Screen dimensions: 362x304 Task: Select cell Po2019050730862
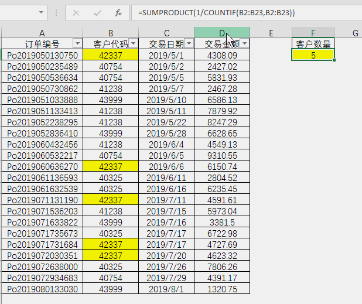[x=42, y=88]
